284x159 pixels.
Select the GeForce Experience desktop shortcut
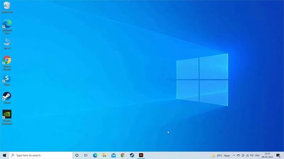(7, 117)
